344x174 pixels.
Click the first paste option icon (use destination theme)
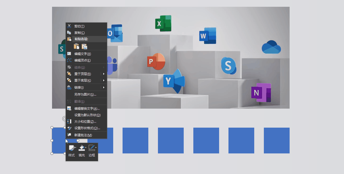(77, 46)
